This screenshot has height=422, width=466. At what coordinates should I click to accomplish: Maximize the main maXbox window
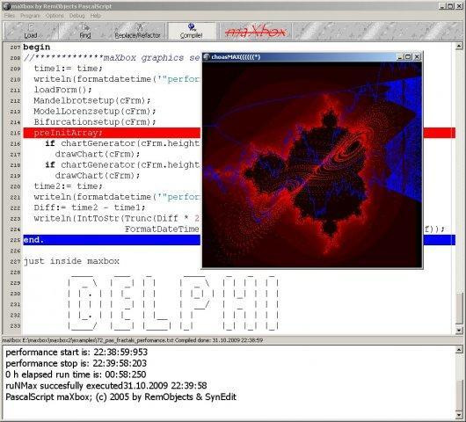click(x=450, y=6)
